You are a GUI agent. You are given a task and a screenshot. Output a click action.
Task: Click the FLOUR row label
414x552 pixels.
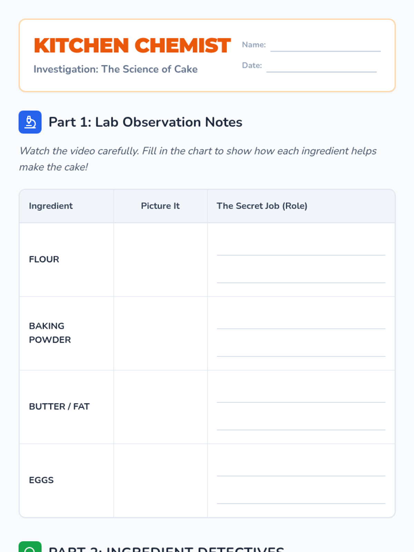pos(44,259)
